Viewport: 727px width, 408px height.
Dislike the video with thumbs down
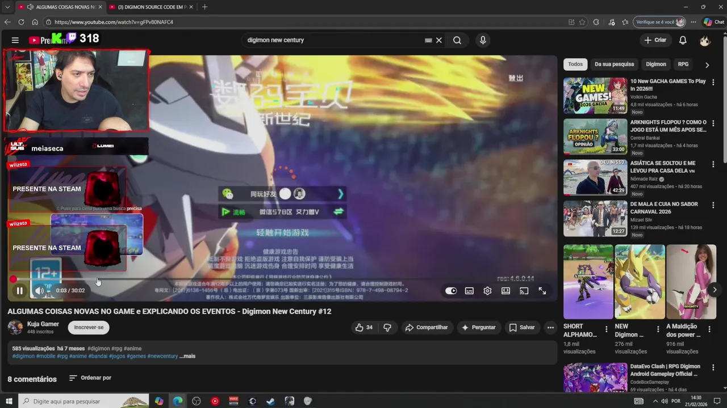(387, 328)
